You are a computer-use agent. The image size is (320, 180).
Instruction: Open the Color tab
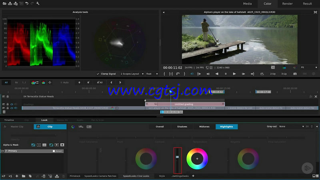[267, 4]
